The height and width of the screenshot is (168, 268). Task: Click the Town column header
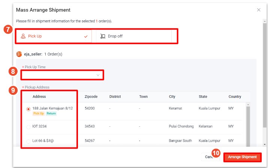[x=144, y=96]
